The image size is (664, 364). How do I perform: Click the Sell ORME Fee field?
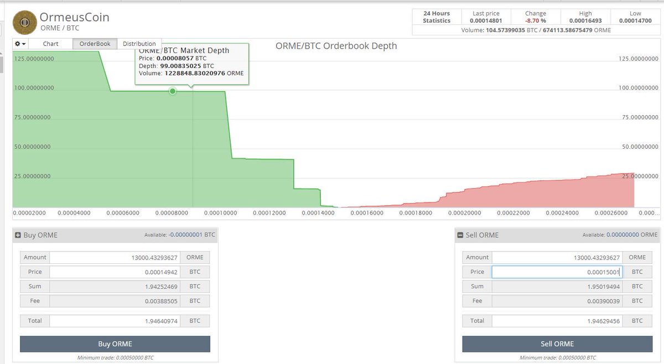557,301
